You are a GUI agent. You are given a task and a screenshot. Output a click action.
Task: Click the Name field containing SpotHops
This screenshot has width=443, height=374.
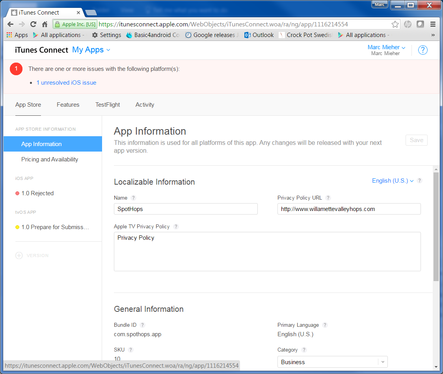click(x=186, y=209)
